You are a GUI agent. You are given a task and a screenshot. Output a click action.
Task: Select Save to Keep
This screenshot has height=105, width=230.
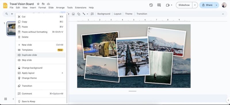point(41,102)
